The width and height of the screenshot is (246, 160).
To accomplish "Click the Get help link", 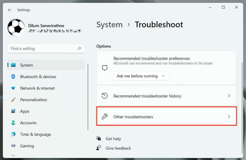I will click(113, 139).
